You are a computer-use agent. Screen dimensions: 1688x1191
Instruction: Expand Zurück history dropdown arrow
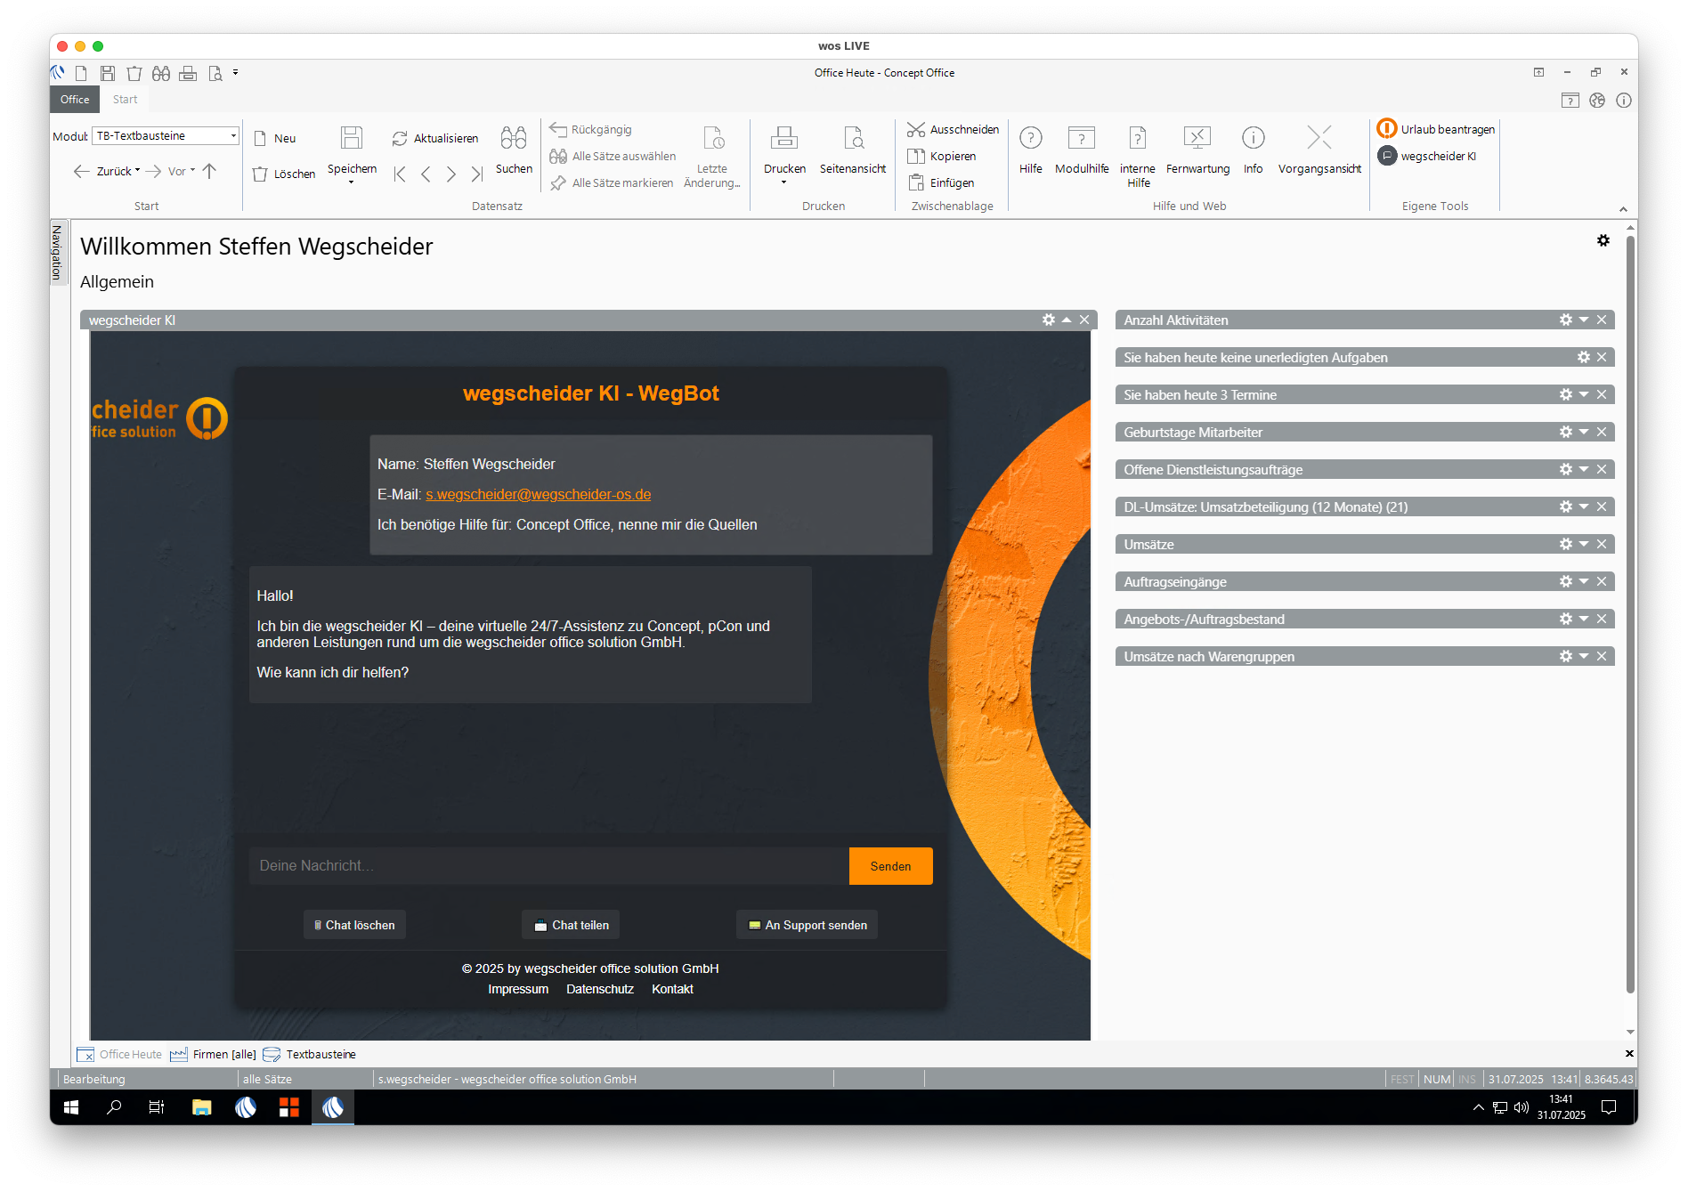(138, 170)
